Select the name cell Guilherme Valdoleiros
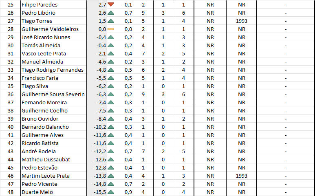 [x=54, y=29]
